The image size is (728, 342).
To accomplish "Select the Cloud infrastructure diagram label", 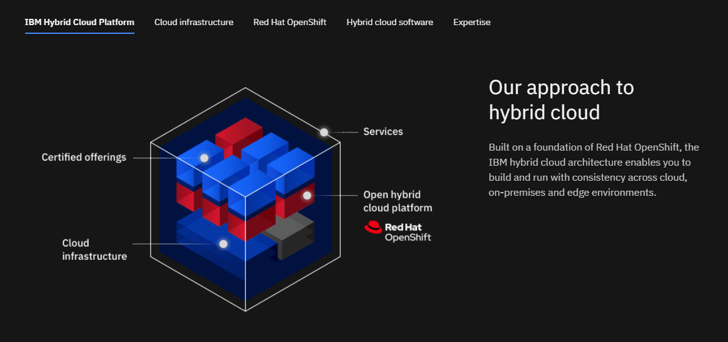I will 95,250.
